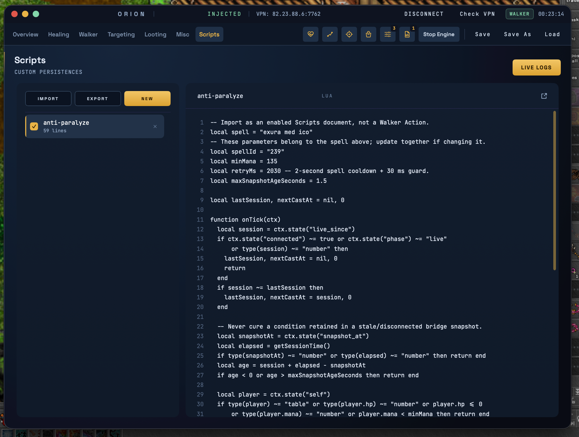Select the Scripts tab
This screenshot has width=579, height=437.
coord(209,34)
